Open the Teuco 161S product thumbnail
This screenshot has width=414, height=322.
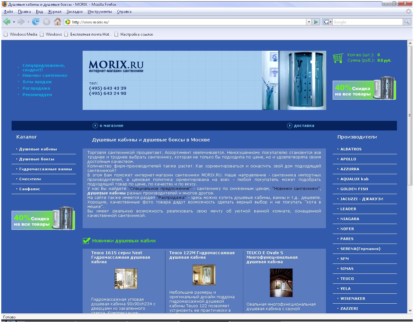coord(126,279)
